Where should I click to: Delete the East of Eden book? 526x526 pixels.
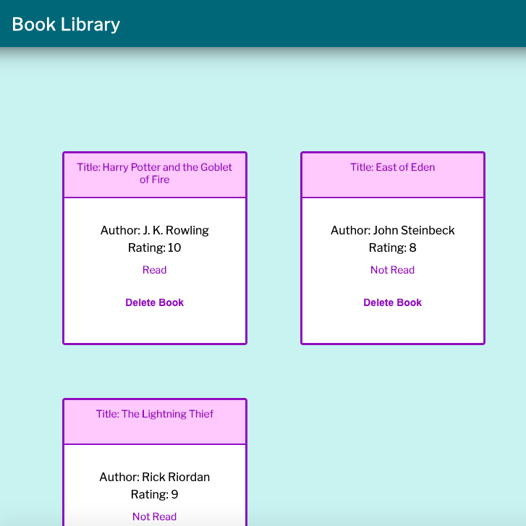point(392,302)
